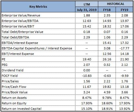134x112 pixels.
Task: Select the HISTORICAL header cell
Action: [x=116, y=4]
